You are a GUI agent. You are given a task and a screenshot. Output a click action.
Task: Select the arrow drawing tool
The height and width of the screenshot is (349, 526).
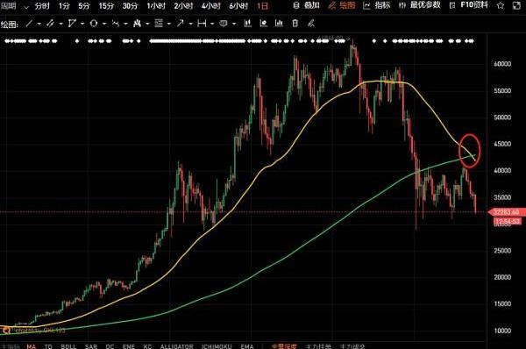[x=180, y=24]
